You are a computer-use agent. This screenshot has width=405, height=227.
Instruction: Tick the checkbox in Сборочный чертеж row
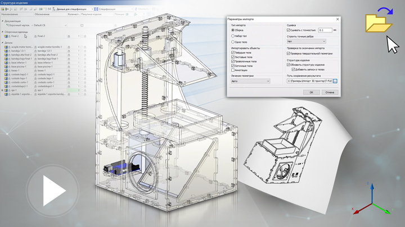pyautogui.click(x=82, y=25)
